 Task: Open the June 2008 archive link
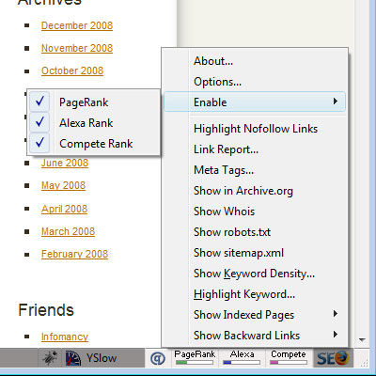coord(65,163)
